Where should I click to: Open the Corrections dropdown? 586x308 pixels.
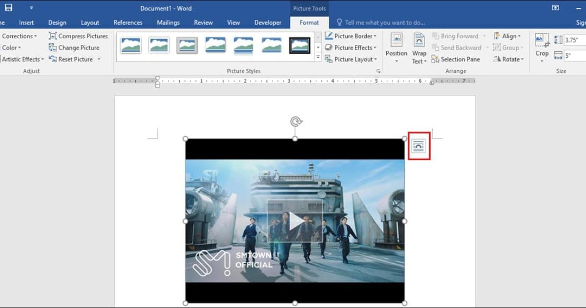[x=19, y=36]
